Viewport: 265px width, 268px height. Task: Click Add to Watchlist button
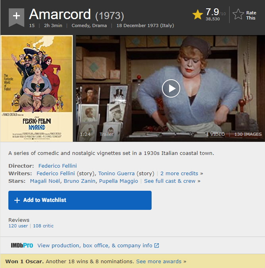(x=80, y=200)
